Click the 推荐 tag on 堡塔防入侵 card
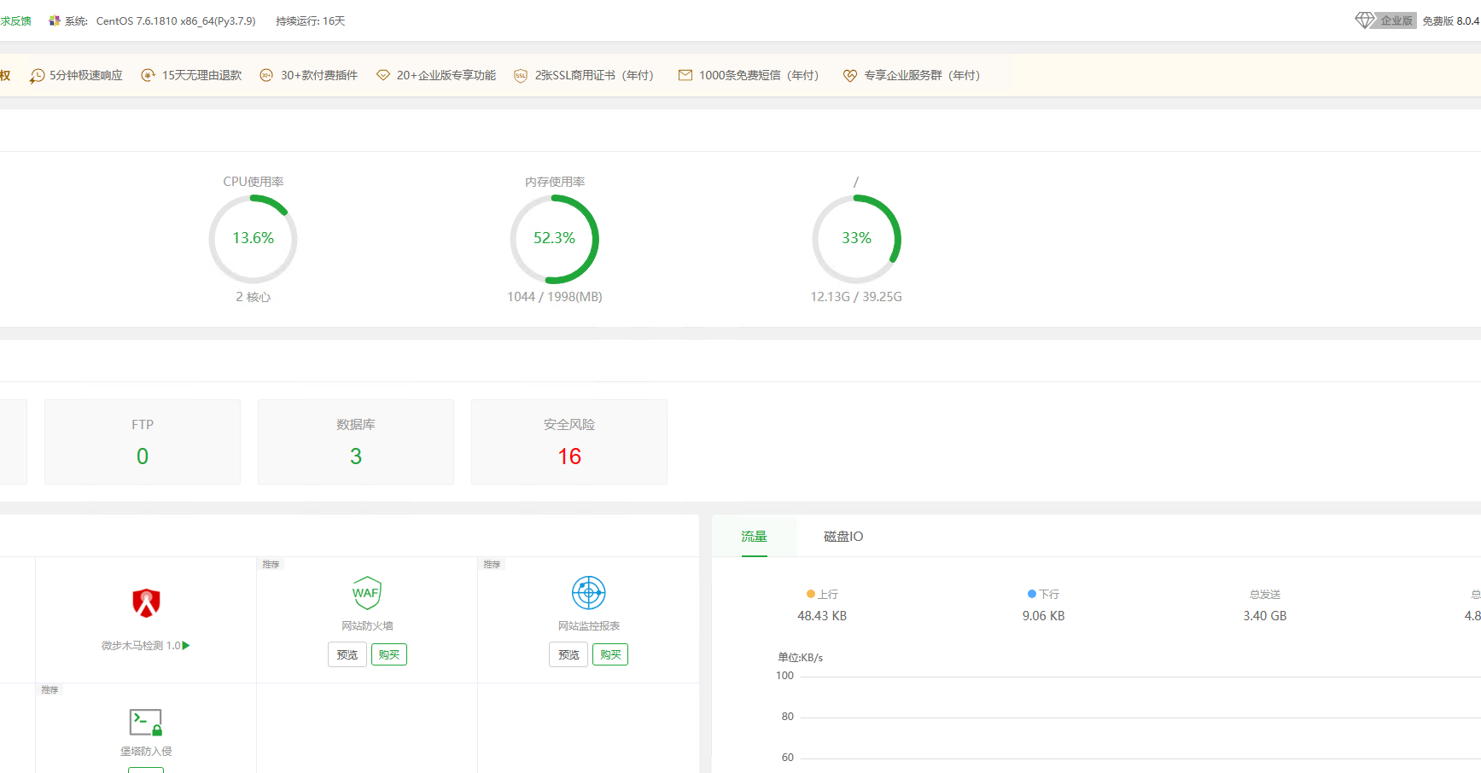 click(x=50, y=689)
